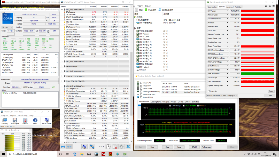Click Clear button in Stability Test

click(x=167, y=147)
